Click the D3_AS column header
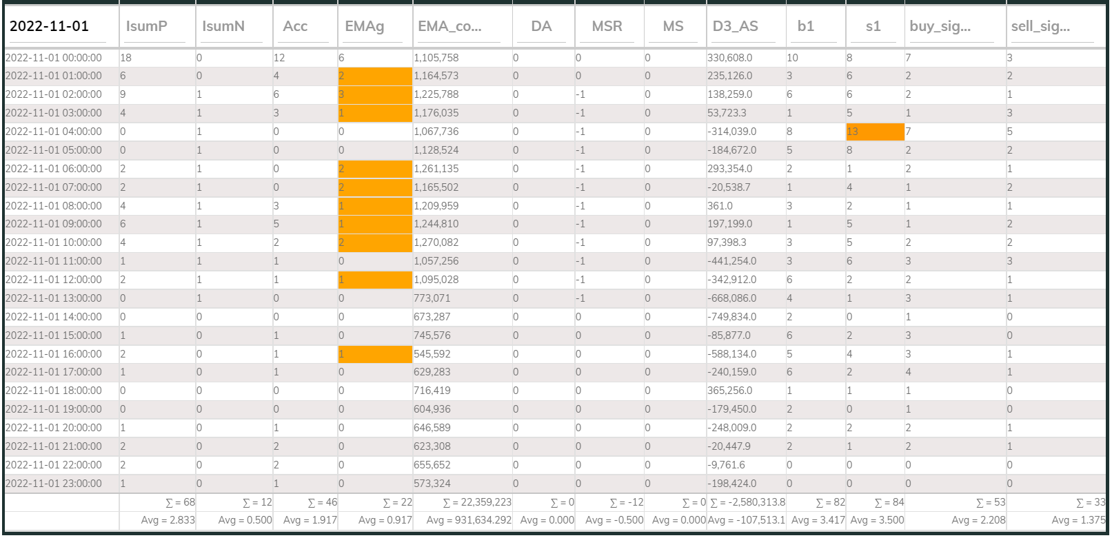 tap(746, 26)
